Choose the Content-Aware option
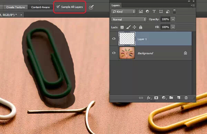 40,7
